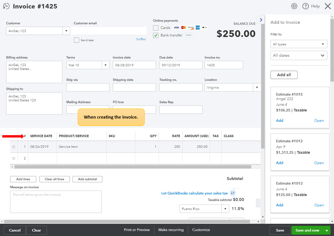Expand the All dates filter dropdown

(x=299, y=56)
